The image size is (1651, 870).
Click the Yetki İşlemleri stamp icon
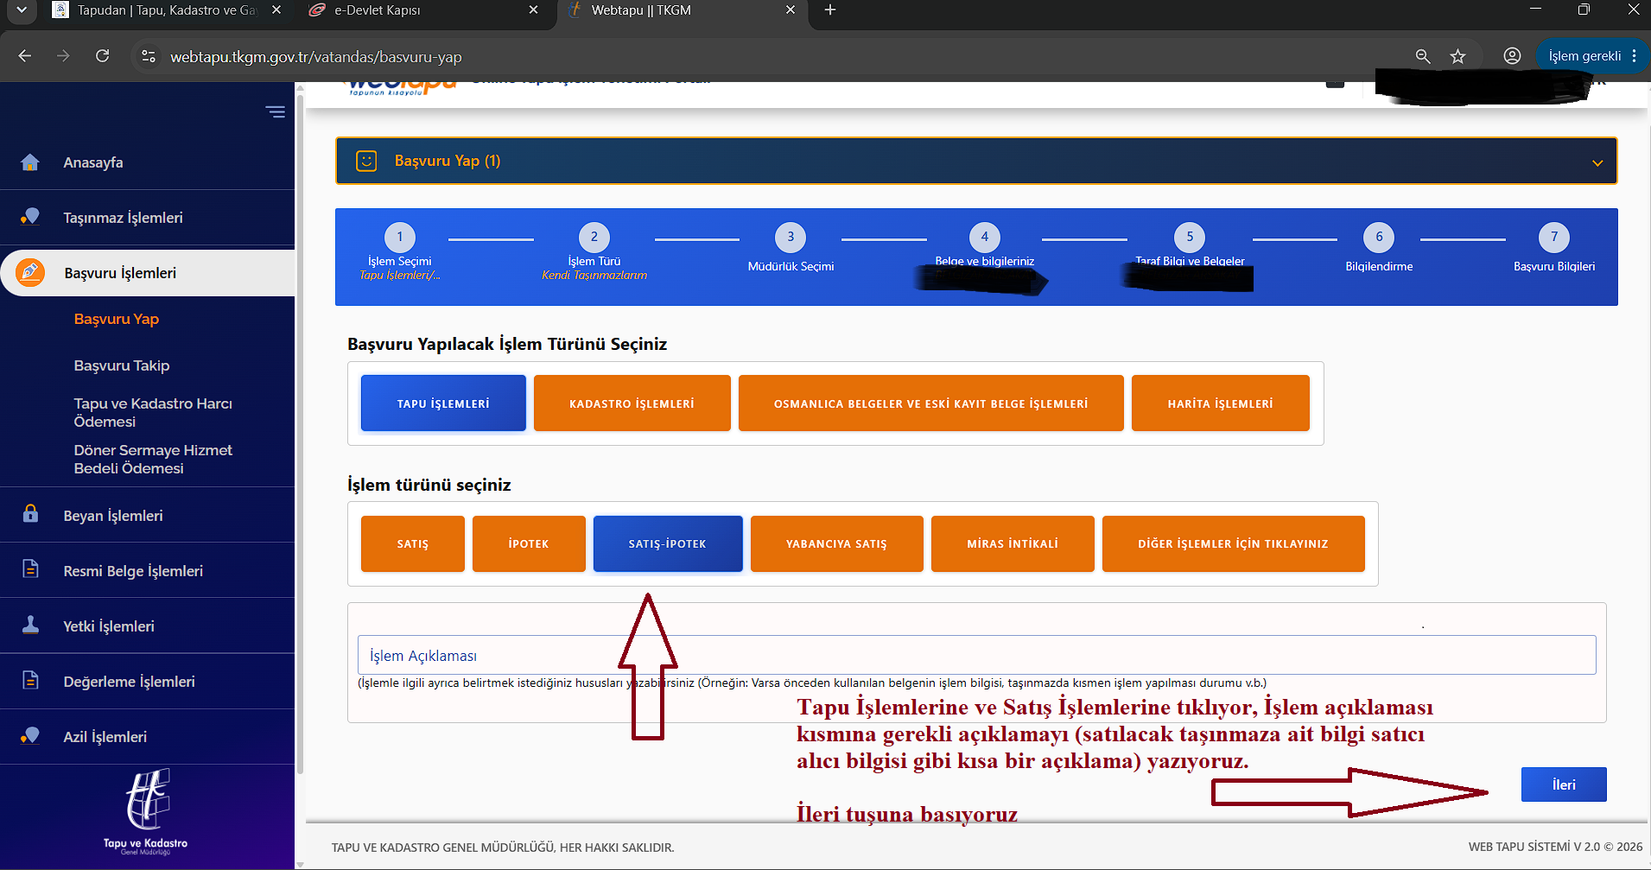pyautogui.click(x=30, y=625)
